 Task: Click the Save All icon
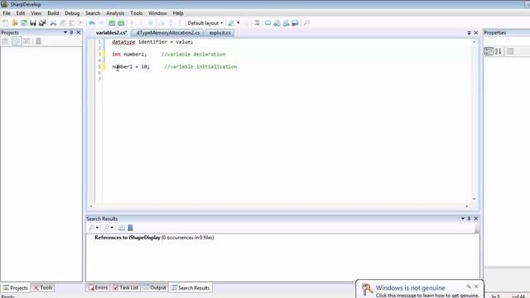[x=42, y=23]
